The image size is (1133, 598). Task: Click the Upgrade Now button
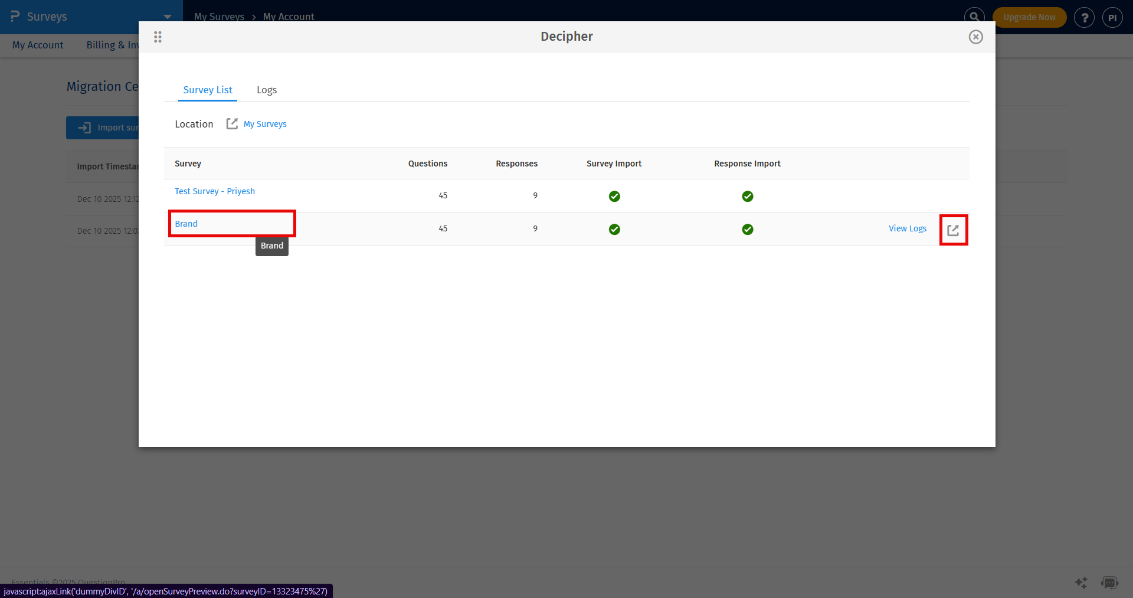point(1029,17)
